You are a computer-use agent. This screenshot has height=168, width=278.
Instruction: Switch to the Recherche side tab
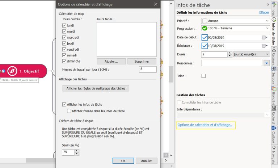pyautogui.click(x=274, y=115)
